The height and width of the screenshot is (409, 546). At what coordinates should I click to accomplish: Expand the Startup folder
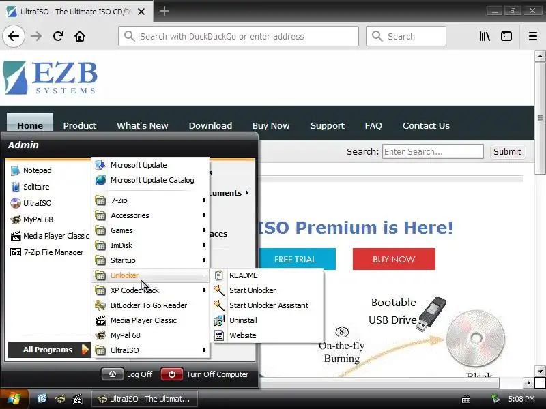click(150, 260)
